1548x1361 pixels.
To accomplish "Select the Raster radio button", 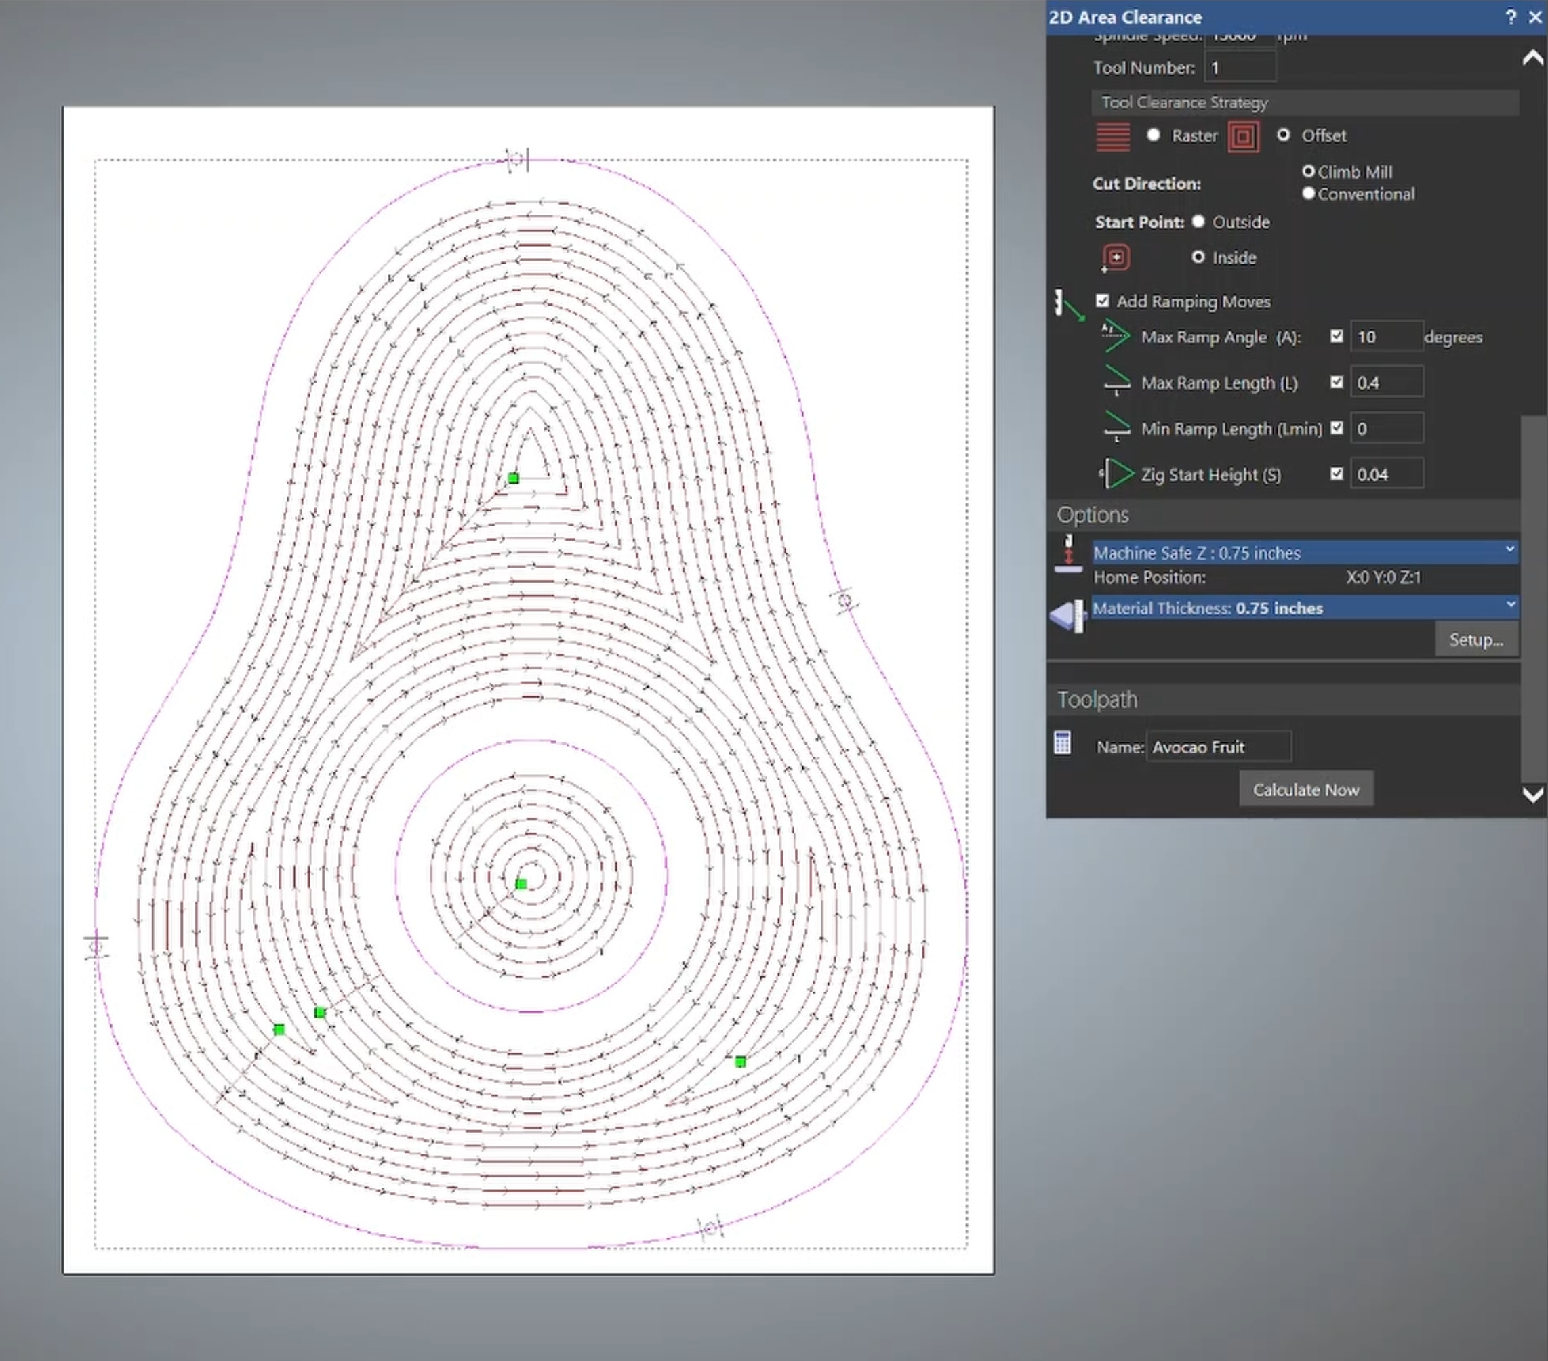I will (x=1153, y=135).
